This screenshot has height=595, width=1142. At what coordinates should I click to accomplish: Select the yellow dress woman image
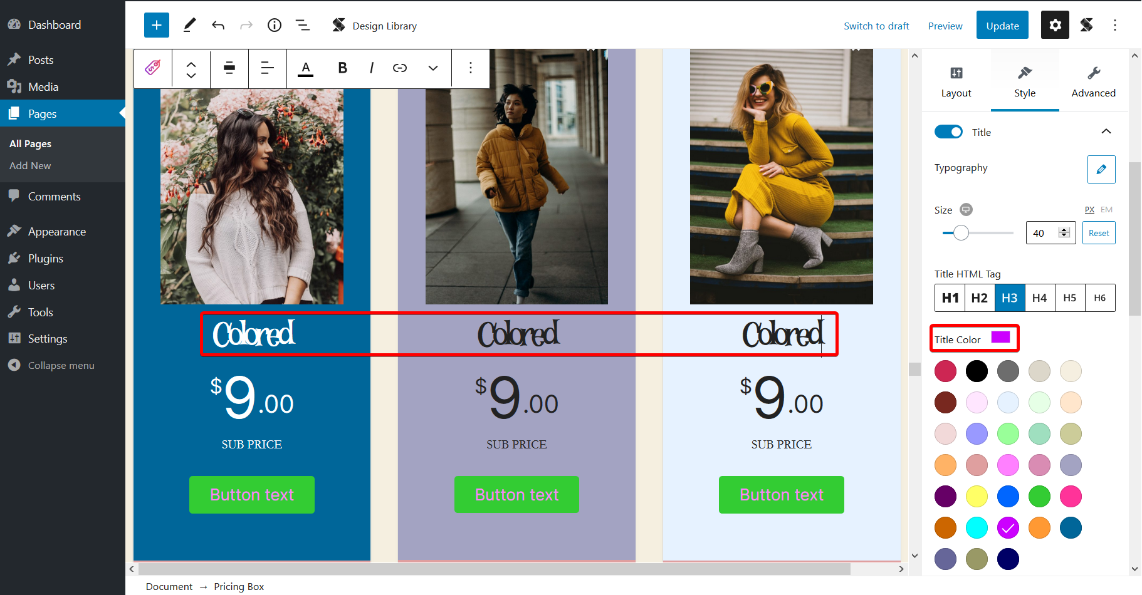click(x=782, y=177)
